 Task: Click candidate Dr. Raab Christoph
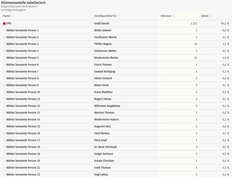[x=105, y=147]
